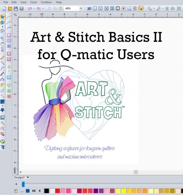The image size is (183, 195).
Task: Expand the undo history dropdown arrow
Action: pos(34,9)
